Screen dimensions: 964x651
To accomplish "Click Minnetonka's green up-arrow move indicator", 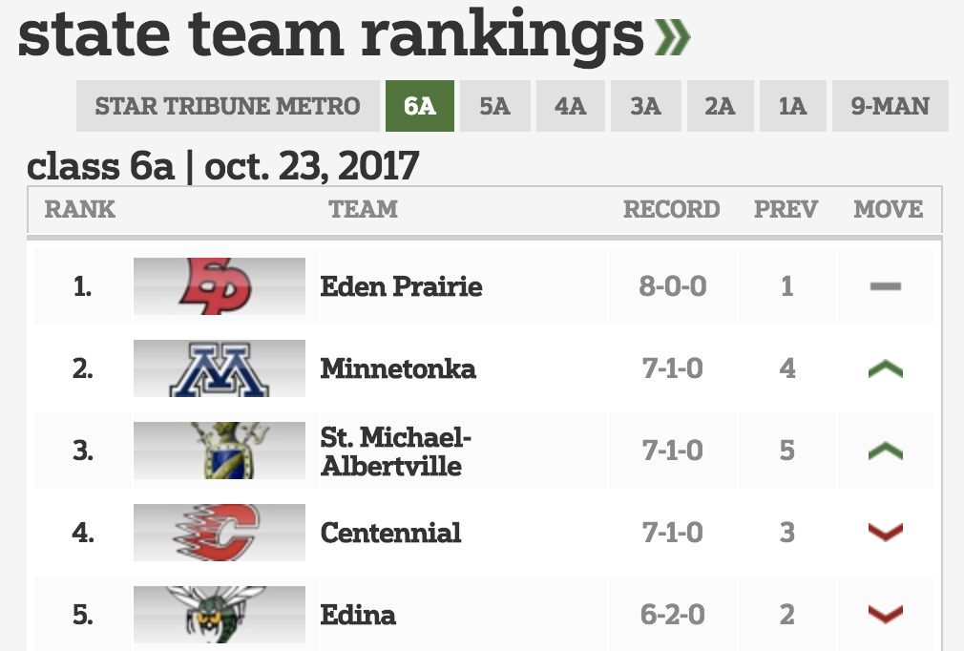I will click(886, 368).
